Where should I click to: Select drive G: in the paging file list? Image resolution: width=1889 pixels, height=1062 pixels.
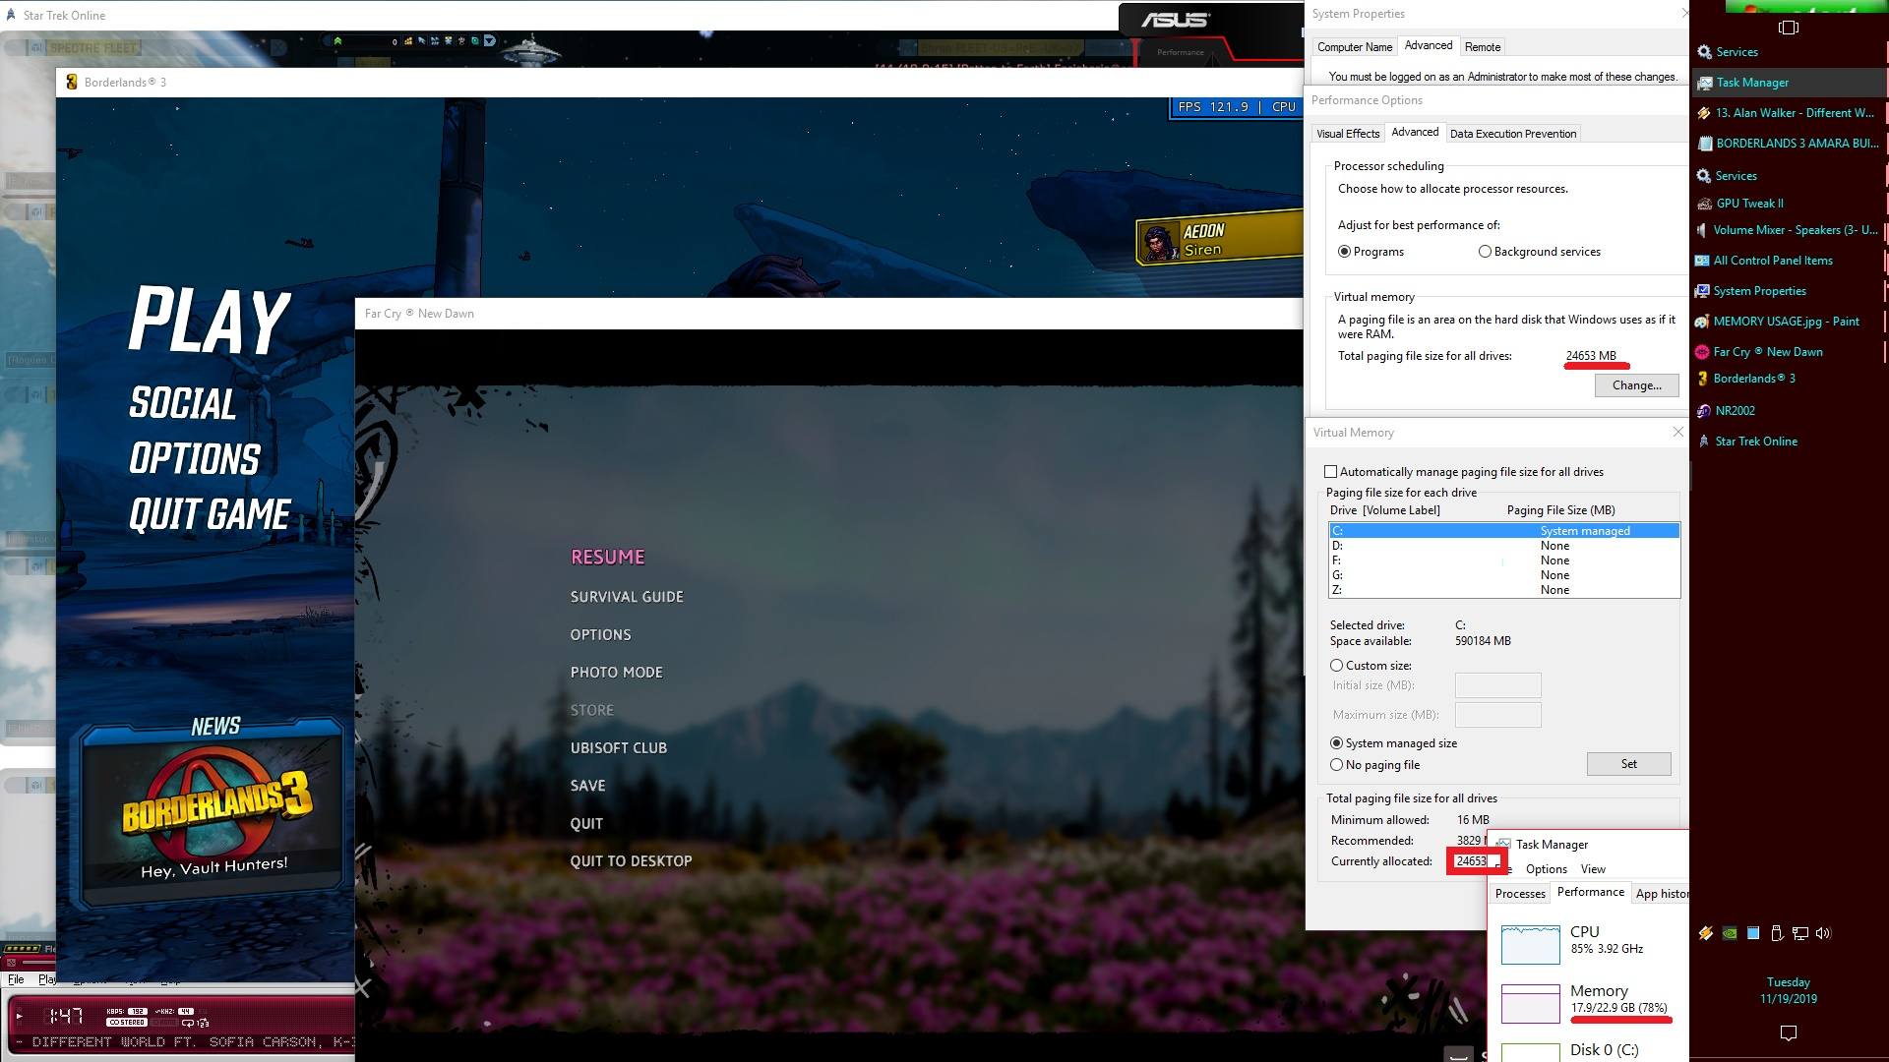point(1504,575)
